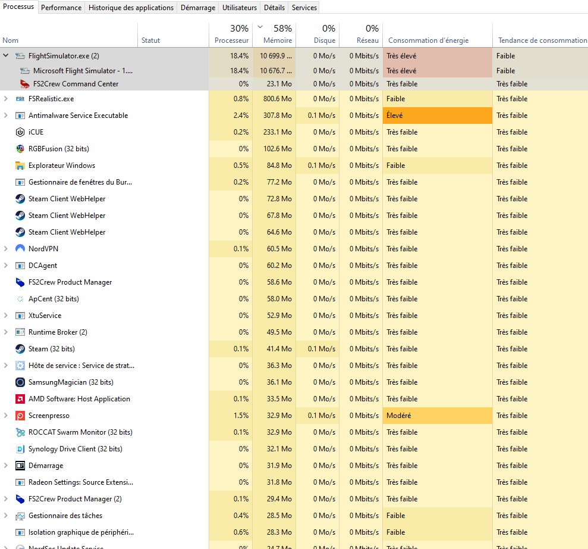The width and height of the screenshot is (588, 549).
Task: Click the DCAgent process icon
Action: tap(20, 266)
